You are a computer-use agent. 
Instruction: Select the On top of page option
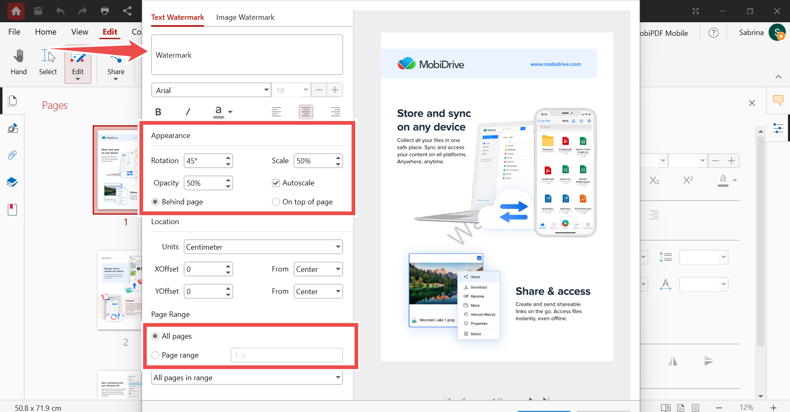click(276, 202)
